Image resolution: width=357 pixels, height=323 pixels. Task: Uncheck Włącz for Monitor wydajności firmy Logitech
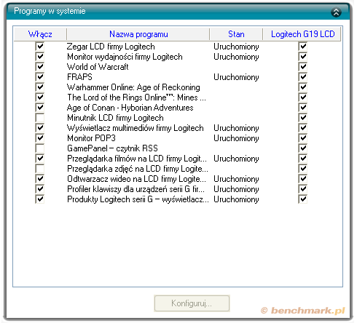(x=40, y=57)
